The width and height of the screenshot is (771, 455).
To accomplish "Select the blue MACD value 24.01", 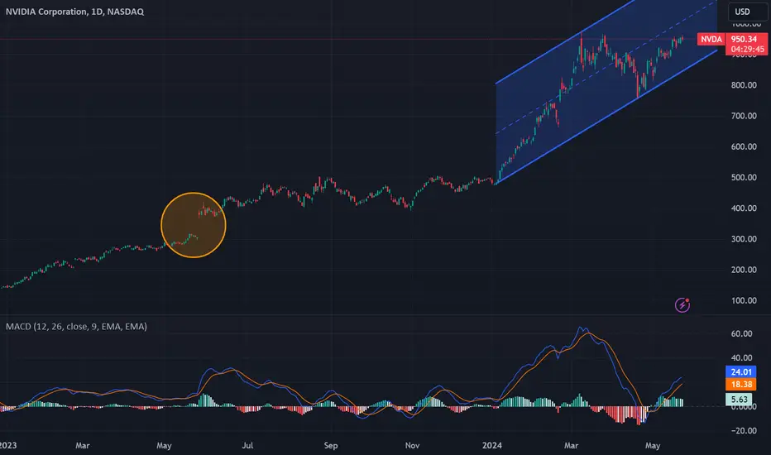I will (x=741, y=372).
